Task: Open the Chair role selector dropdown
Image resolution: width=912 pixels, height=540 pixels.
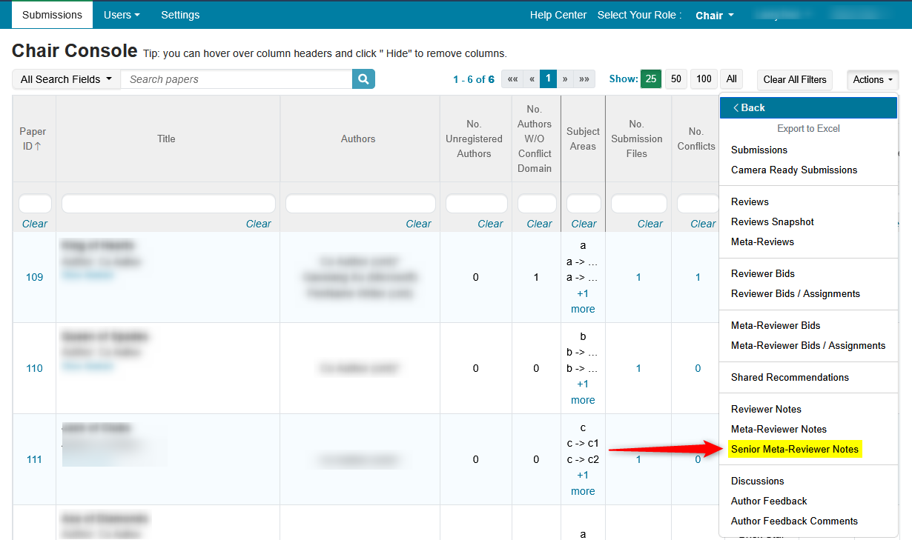Action: [x=715, y=16]
